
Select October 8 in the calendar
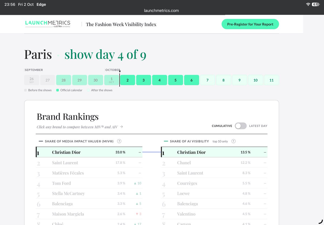[224, 80]
